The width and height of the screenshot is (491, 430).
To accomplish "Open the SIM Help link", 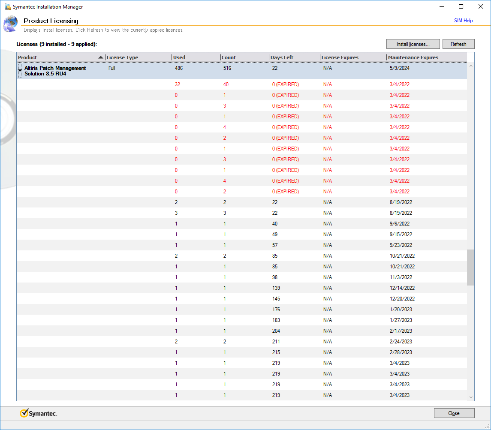I will (464, 21).
